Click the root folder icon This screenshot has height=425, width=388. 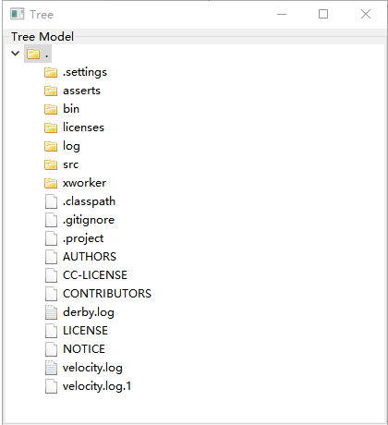pos(33,54)
